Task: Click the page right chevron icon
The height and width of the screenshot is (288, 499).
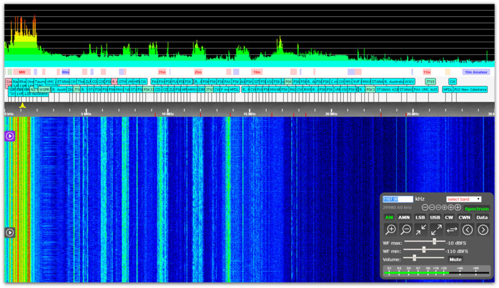Action: (483, 230)
